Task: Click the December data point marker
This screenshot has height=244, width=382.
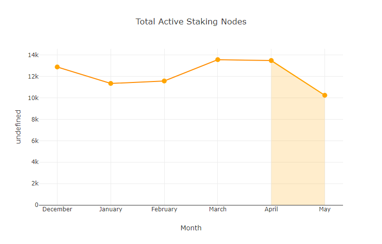Action: point(57,67)
